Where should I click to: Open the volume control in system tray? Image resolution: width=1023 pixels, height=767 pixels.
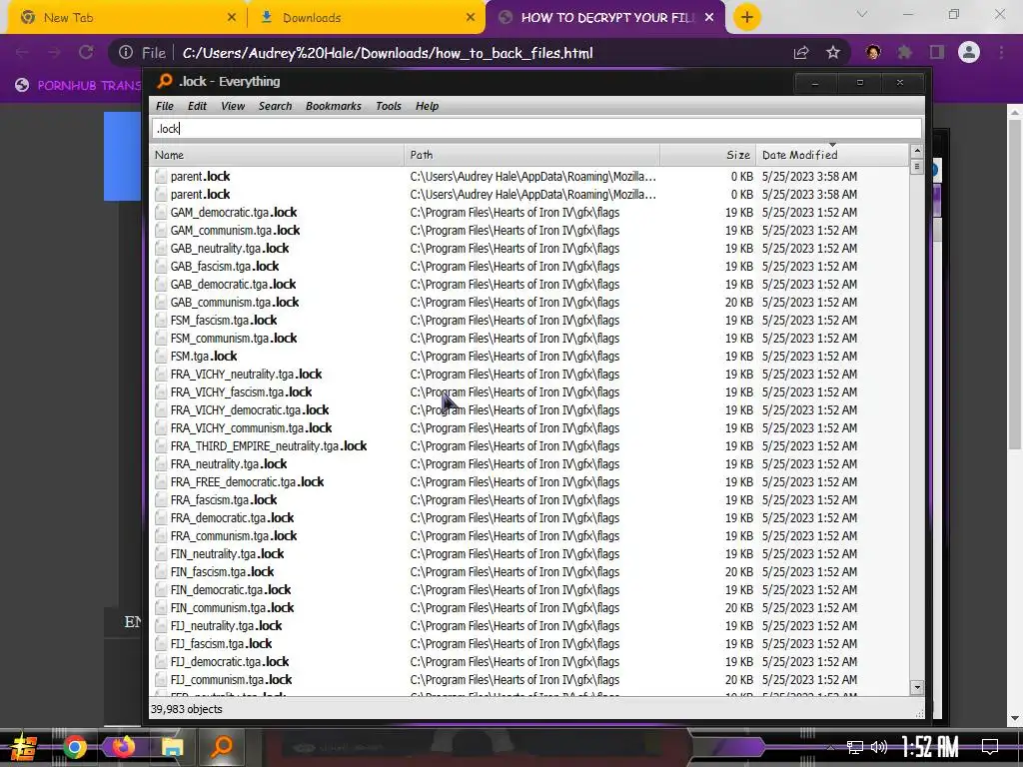click(x=879, y=747)
